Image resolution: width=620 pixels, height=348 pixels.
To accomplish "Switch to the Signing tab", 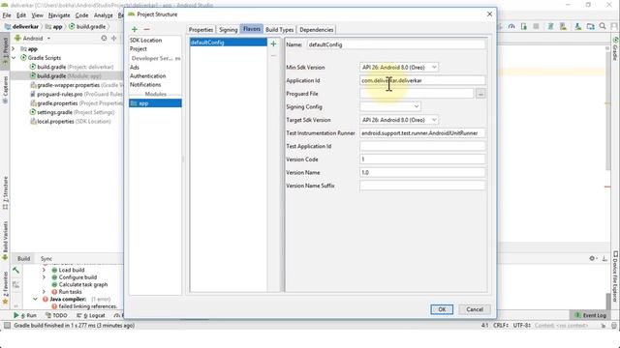I will tap(229, 30).
